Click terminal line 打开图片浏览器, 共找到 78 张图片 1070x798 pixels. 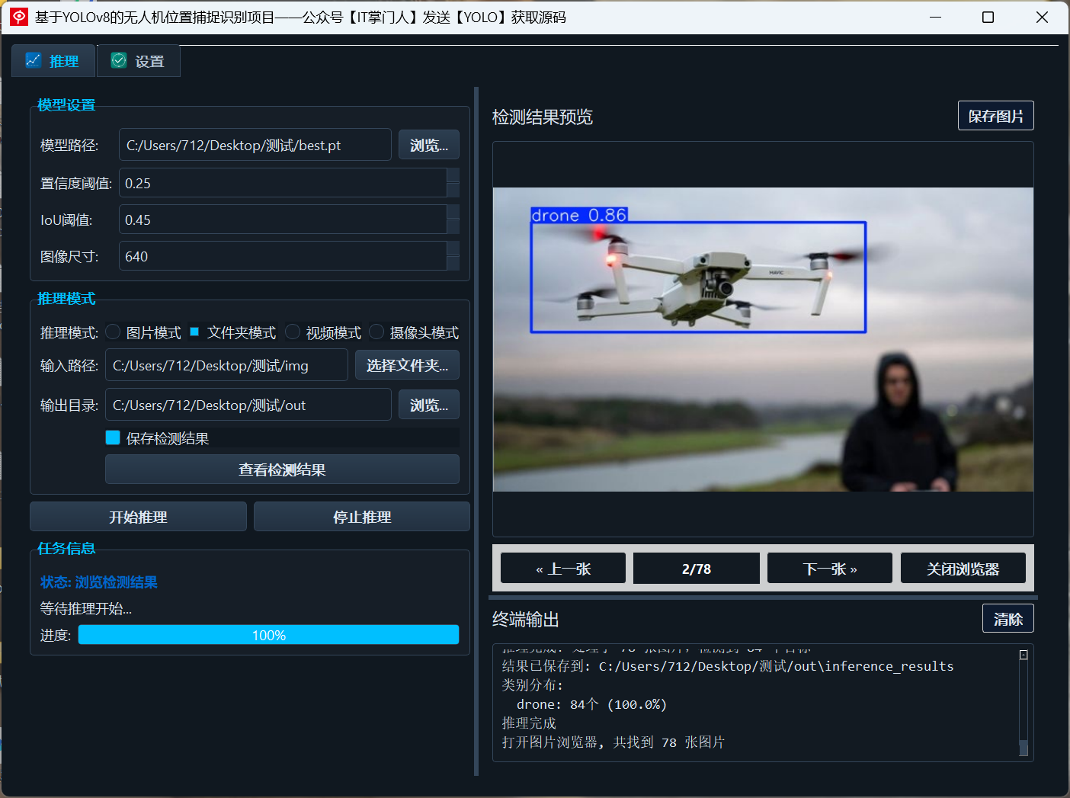[x=613, y=742]
